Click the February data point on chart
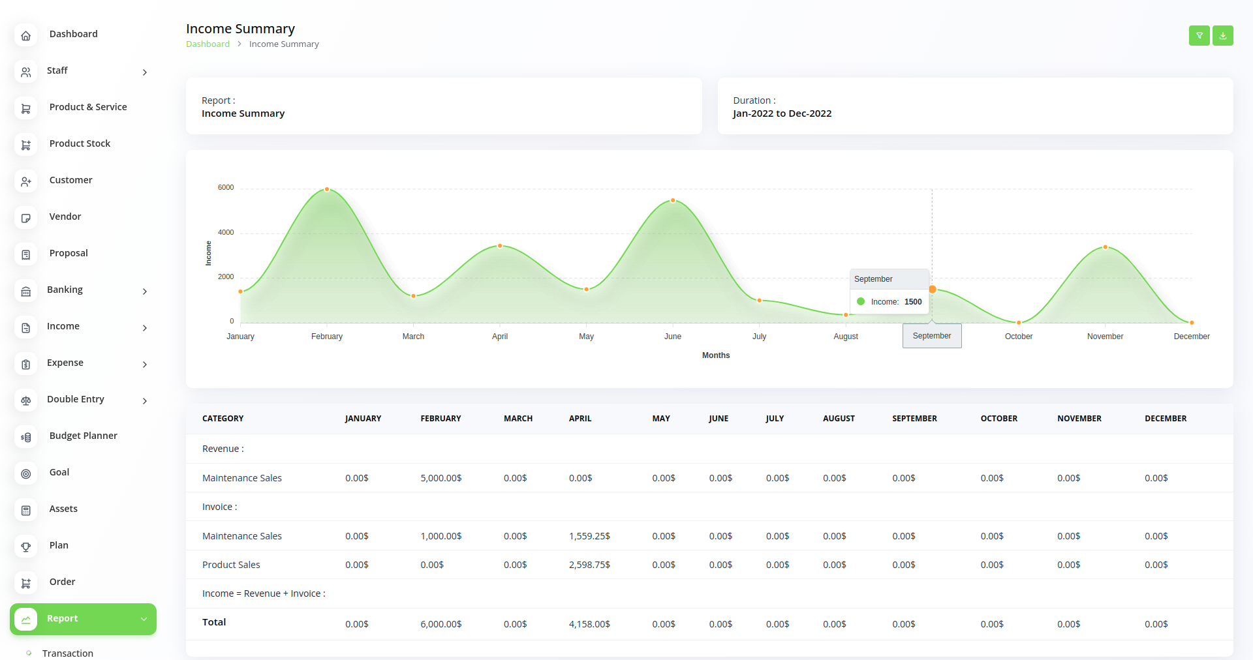The width and height of the screenshot is (1253, 660). pyautogui.click(x=327, y=189)
